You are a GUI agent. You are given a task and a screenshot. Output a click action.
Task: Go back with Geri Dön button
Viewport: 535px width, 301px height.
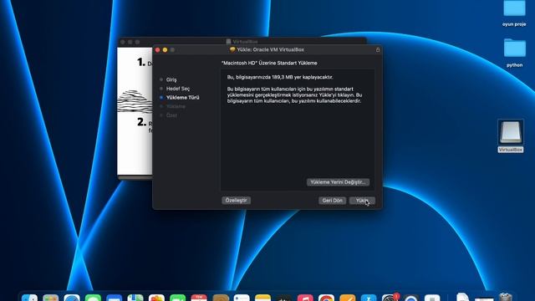333,201
